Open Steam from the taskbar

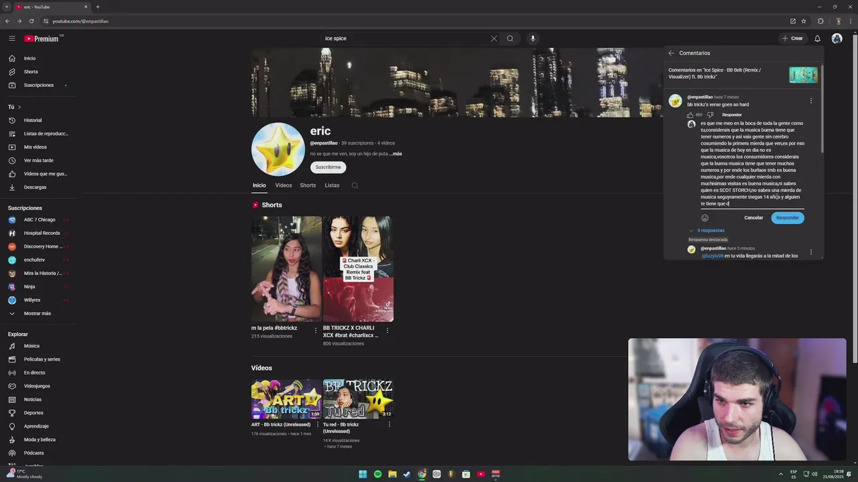[x=407, y=474]
